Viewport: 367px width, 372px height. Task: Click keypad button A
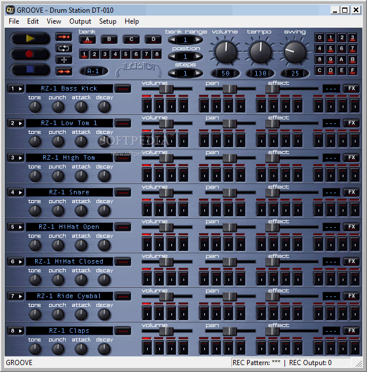[342, 59]
